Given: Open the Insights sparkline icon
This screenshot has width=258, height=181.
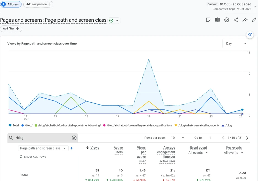Looking at the screenshot, I should [x=245, y=20].
